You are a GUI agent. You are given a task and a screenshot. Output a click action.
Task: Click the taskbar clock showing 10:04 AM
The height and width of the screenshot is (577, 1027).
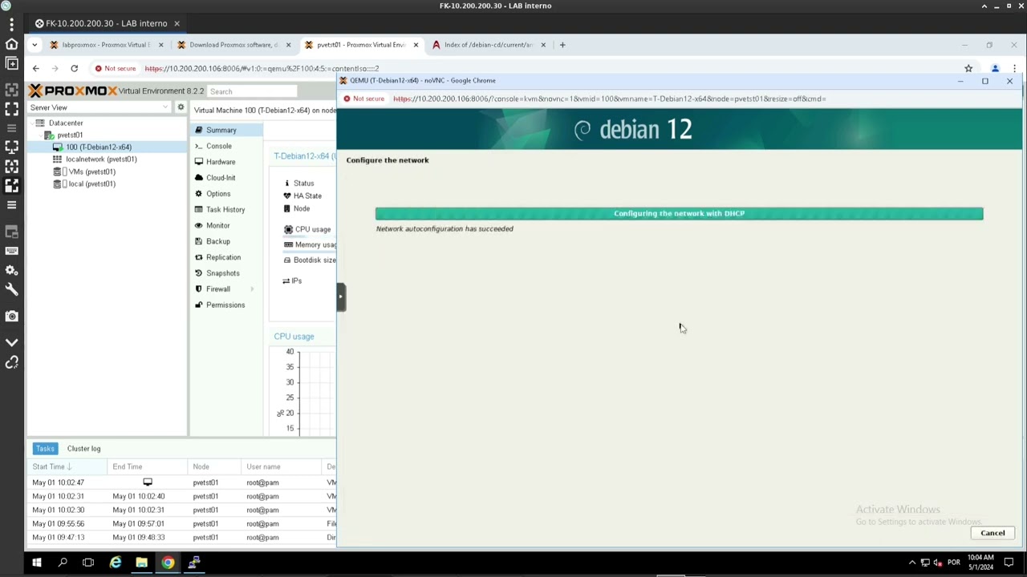point(980,563)
